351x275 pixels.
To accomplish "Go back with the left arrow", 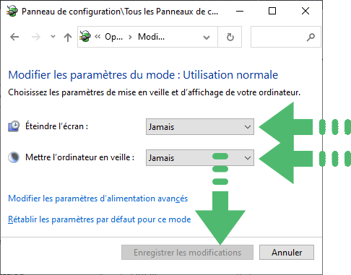I will (14, 37).
